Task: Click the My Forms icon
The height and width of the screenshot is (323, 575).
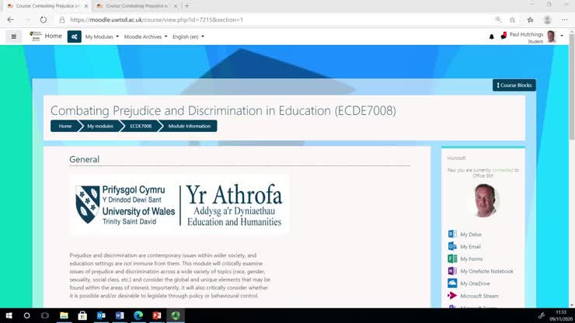Action: pyautogui.click(x=452, y=259)
